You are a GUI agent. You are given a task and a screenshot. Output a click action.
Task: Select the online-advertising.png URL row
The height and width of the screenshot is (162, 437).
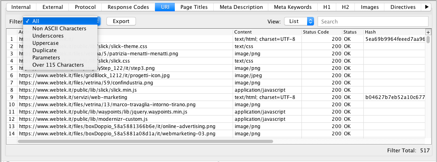coord(216,126)
